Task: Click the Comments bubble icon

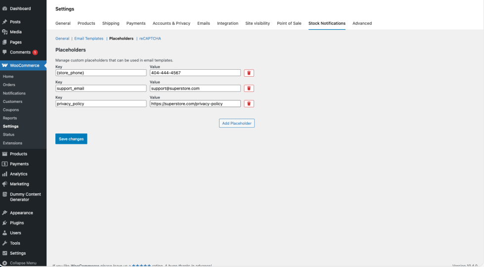Action: tap(4, 52)
